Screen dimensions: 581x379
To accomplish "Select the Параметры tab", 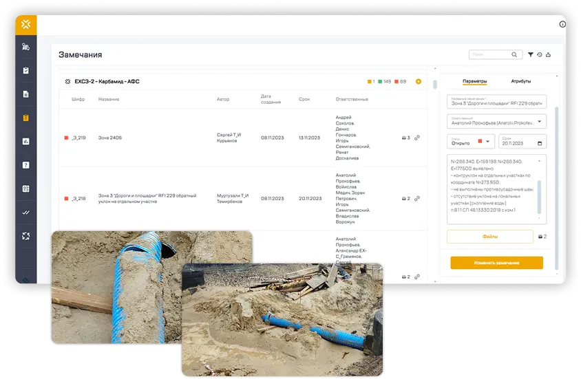I will [x=474, y=81].
